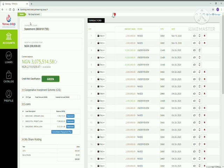Image resolution: width=224 pixels, height=168 pixels.
Task: Open Files dropdown for transaction 14
Action: click(x=101, y=130)
